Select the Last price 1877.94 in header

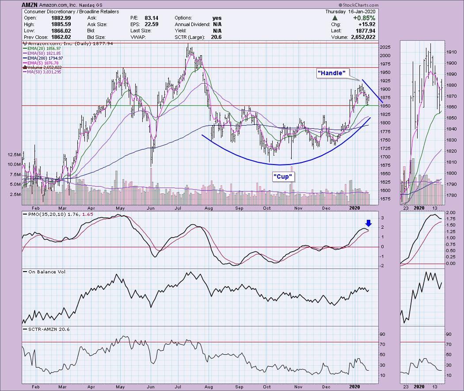365,31
